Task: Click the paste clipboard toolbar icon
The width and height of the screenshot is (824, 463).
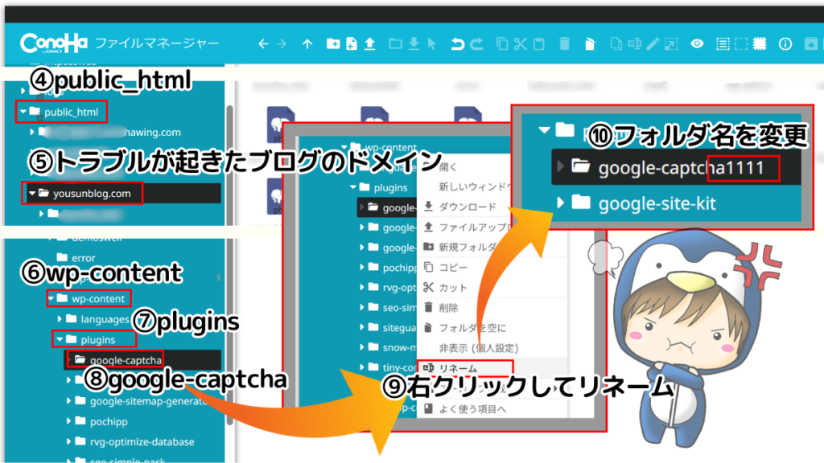Action: pos(538,43)
